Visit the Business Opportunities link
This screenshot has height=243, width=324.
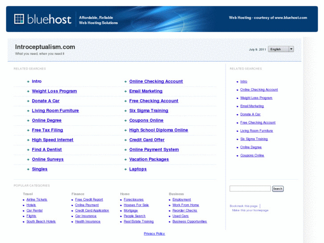point(190,221)
